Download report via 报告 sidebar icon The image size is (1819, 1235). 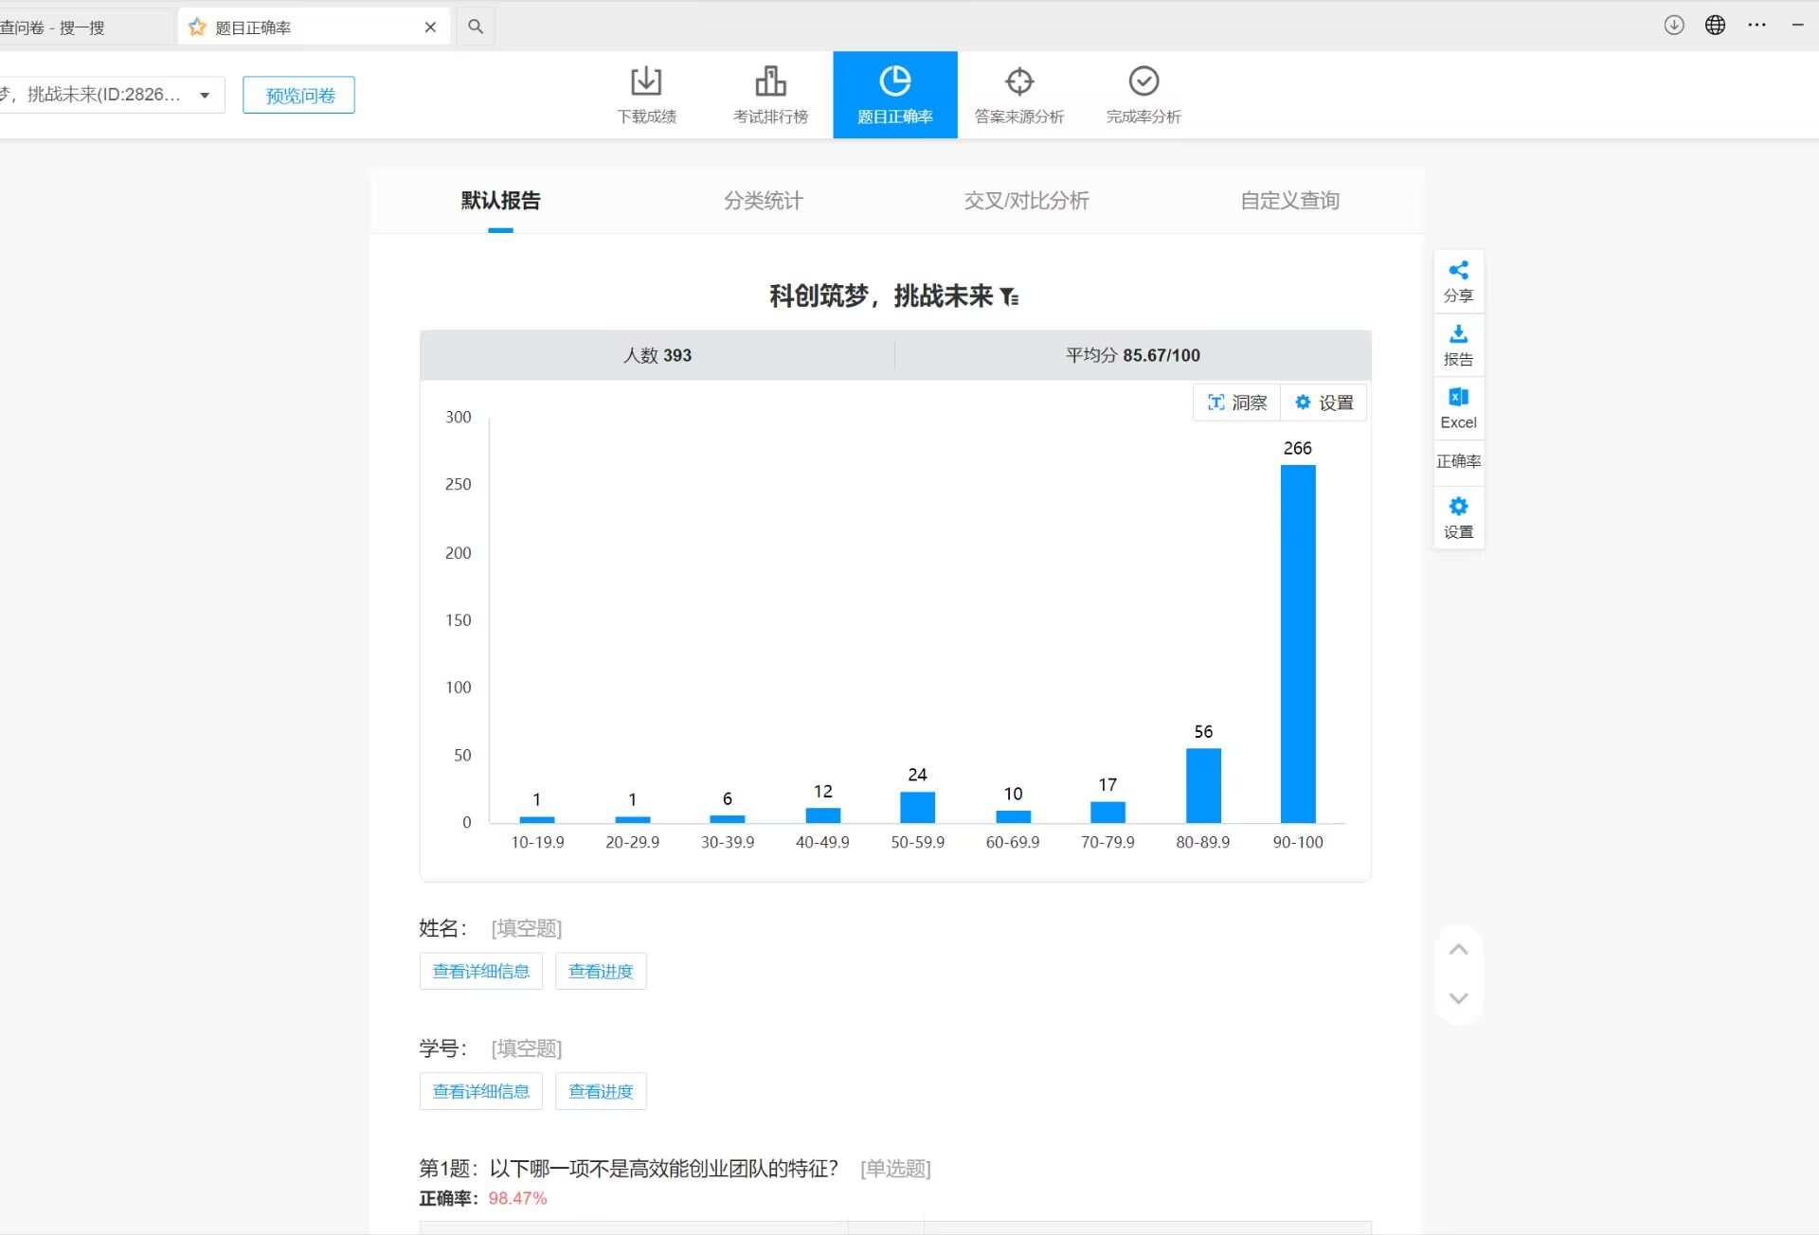coord(1458,334)
